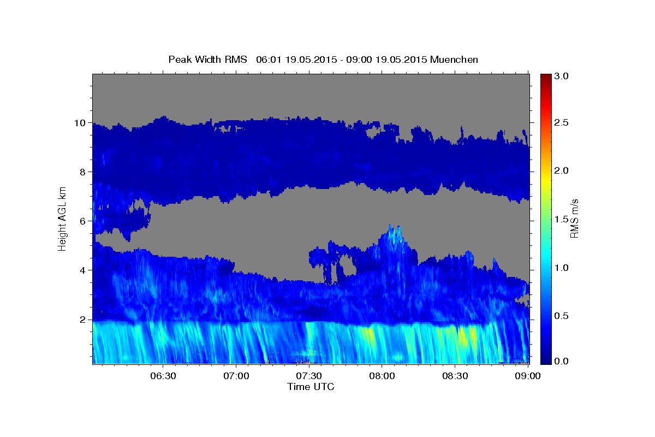Click the 08:30 time tick label
Screen dimensions: 655x437
click(x=455, y=376)
